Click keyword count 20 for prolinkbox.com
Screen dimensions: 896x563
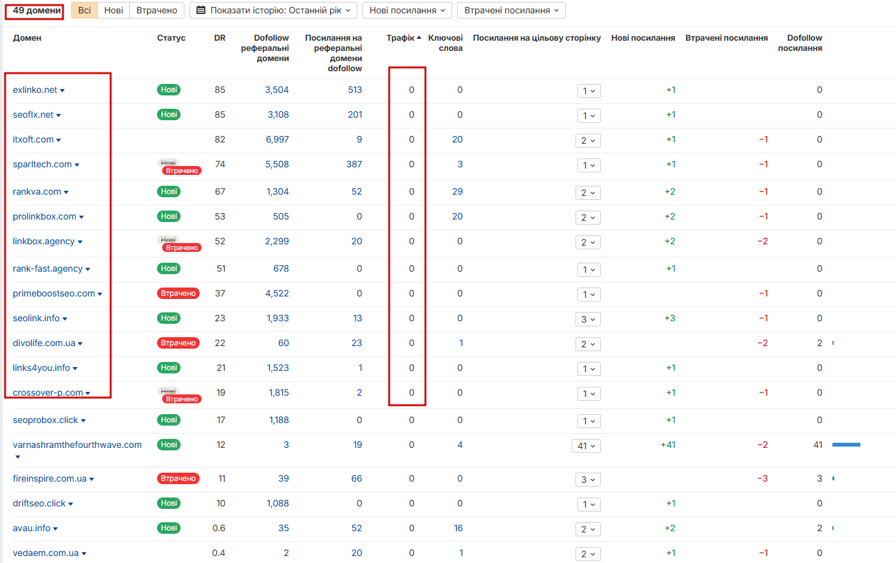click(x=457, y=216)
